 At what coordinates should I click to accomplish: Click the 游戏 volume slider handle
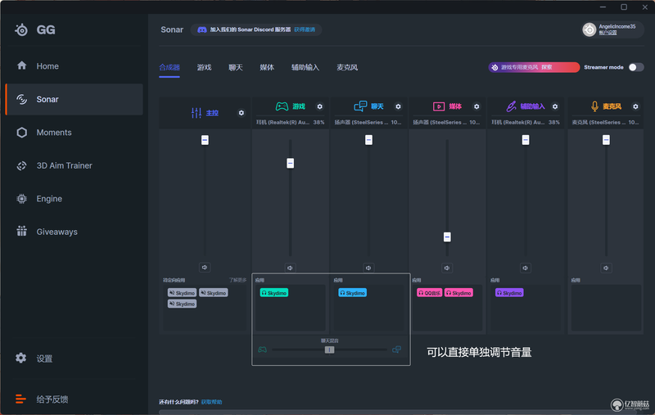click(x=291, y=163)
